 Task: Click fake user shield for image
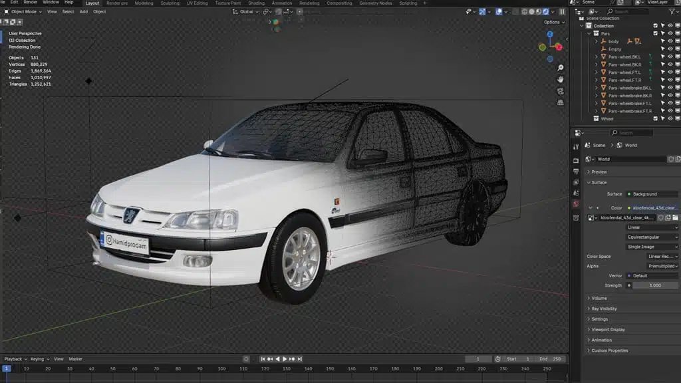click(660, 217)
